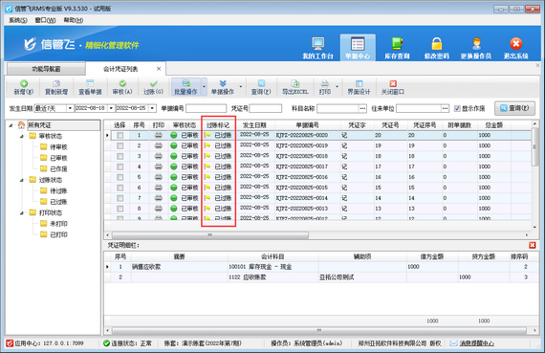The image size is (545, 353).
Task: Open the 系统 menu
Action: pos(18,20)
